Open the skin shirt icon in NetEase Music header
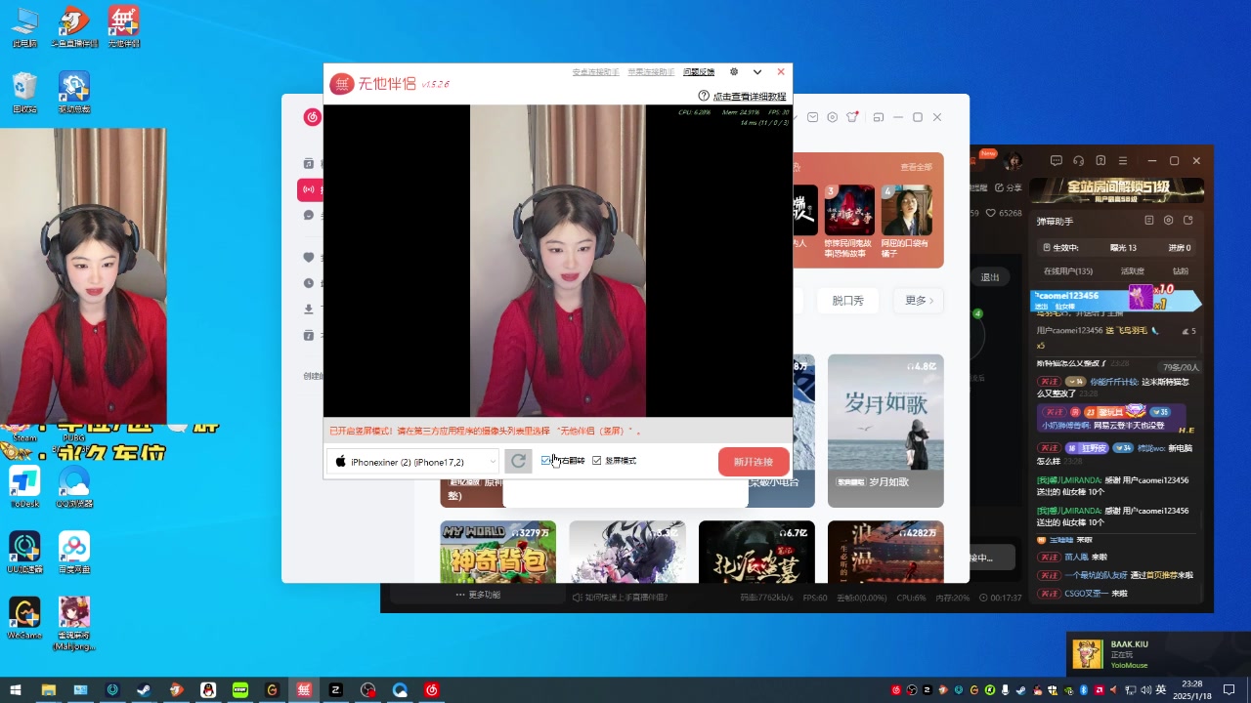 852,117
